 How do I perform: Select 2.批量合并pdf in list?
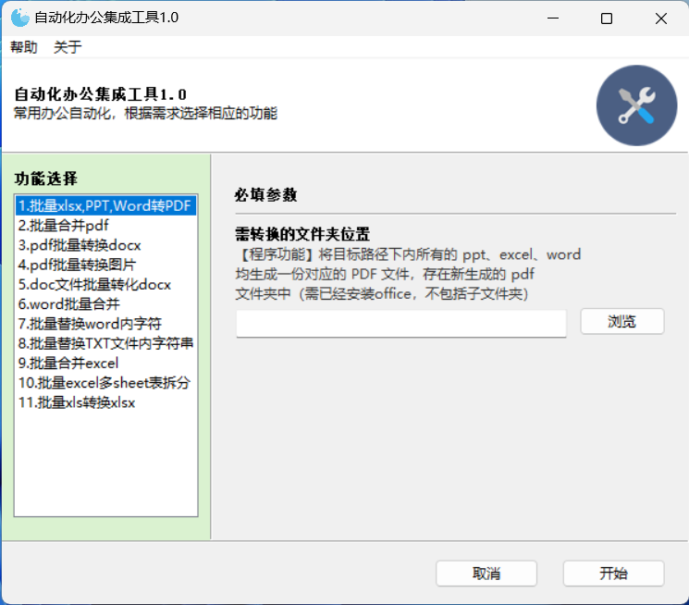[106, 226]
